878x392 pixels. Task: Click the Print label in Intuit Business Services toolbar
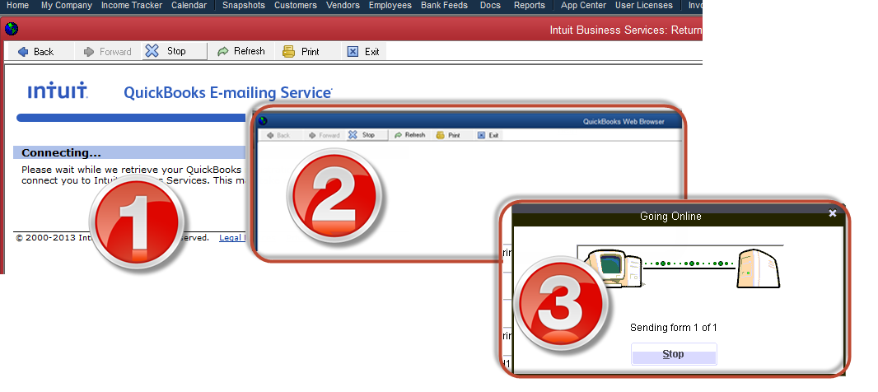(x=311, y=52)
